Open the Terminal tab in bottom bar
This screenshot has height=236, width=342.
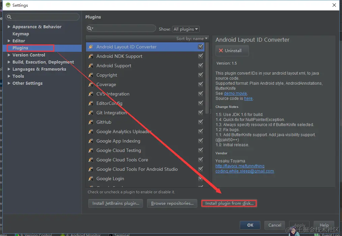[x=119, y=235]
